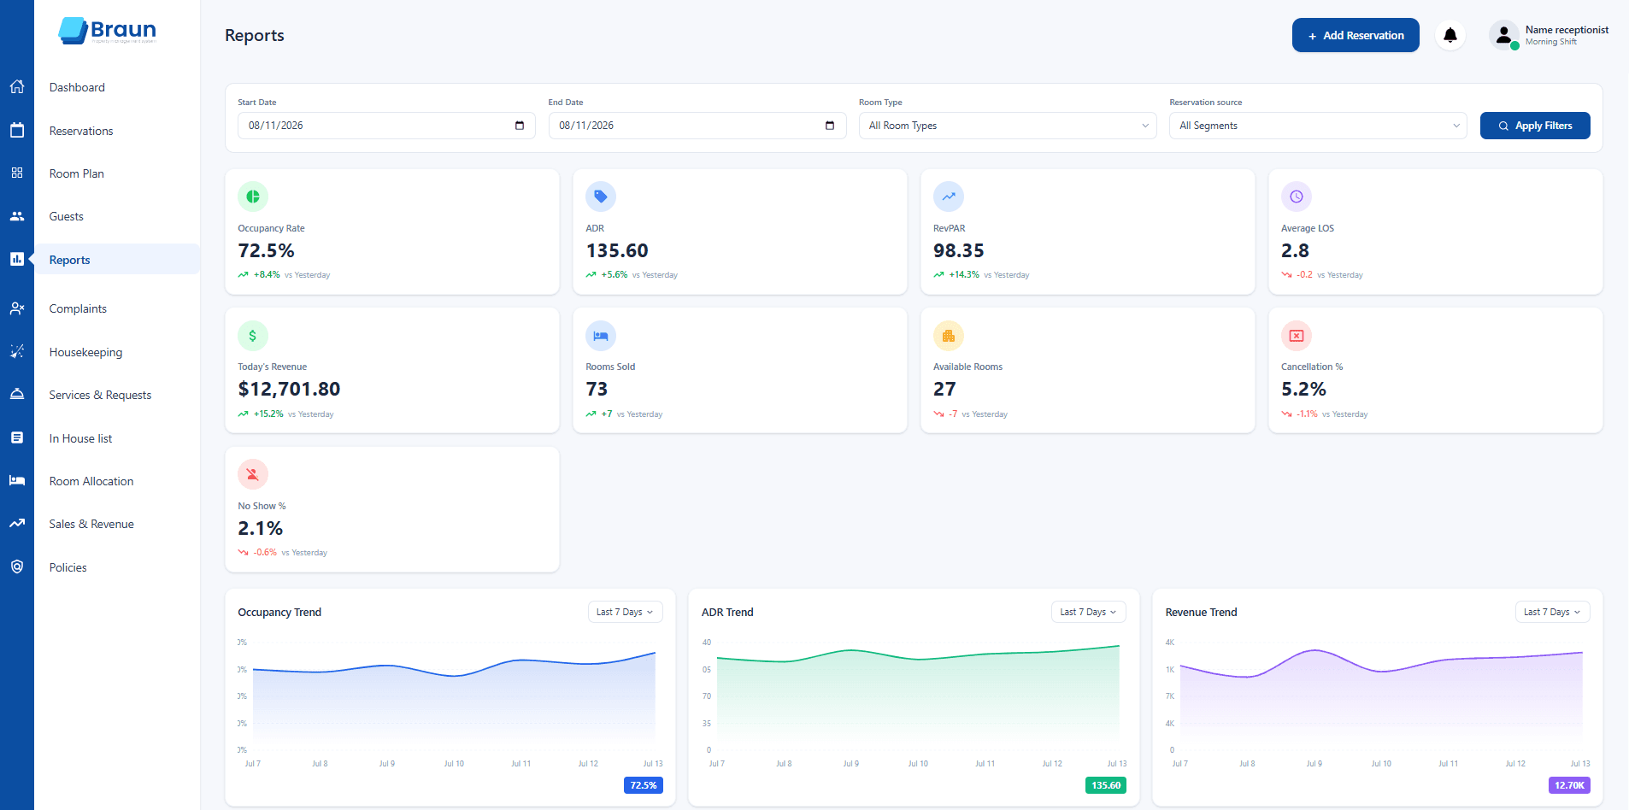Image resolution: width=1629 pixels, height=810 pixels.
Task: Click the 12.70K badge under Revenue Trend
Action: (1569, 785)
